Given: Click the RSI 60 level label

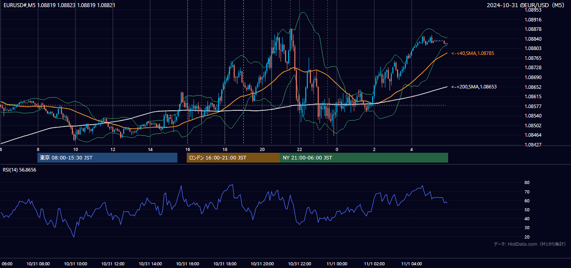Looking at the screenshot, I should point(527,201).
